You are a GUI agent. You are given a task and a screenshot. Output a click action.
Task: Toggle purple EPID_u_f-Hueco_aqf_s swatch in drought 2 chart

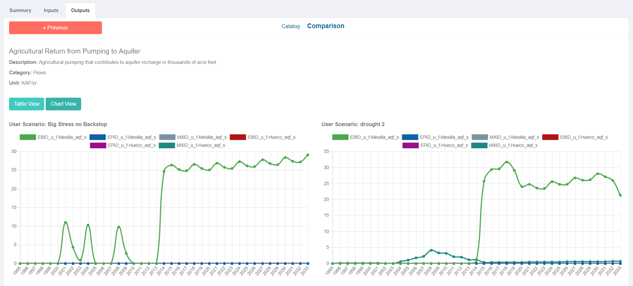(410, 145)
